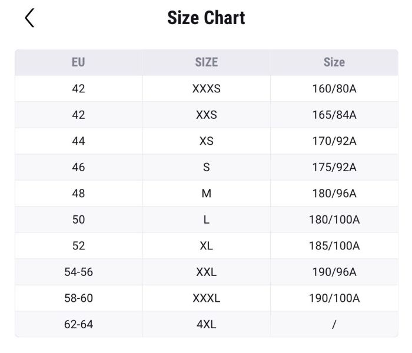Click the Size Chart title
The image size is (412, 353).
point(206,18)
